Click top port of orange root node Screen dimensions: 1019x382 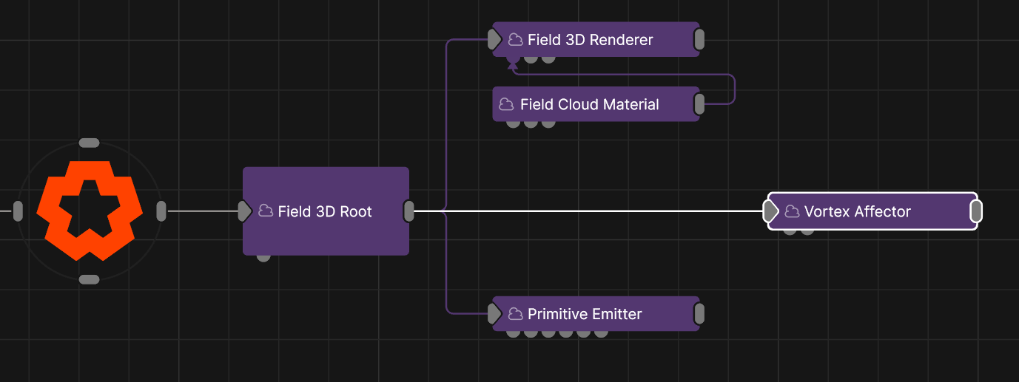(x=89, y=143)
